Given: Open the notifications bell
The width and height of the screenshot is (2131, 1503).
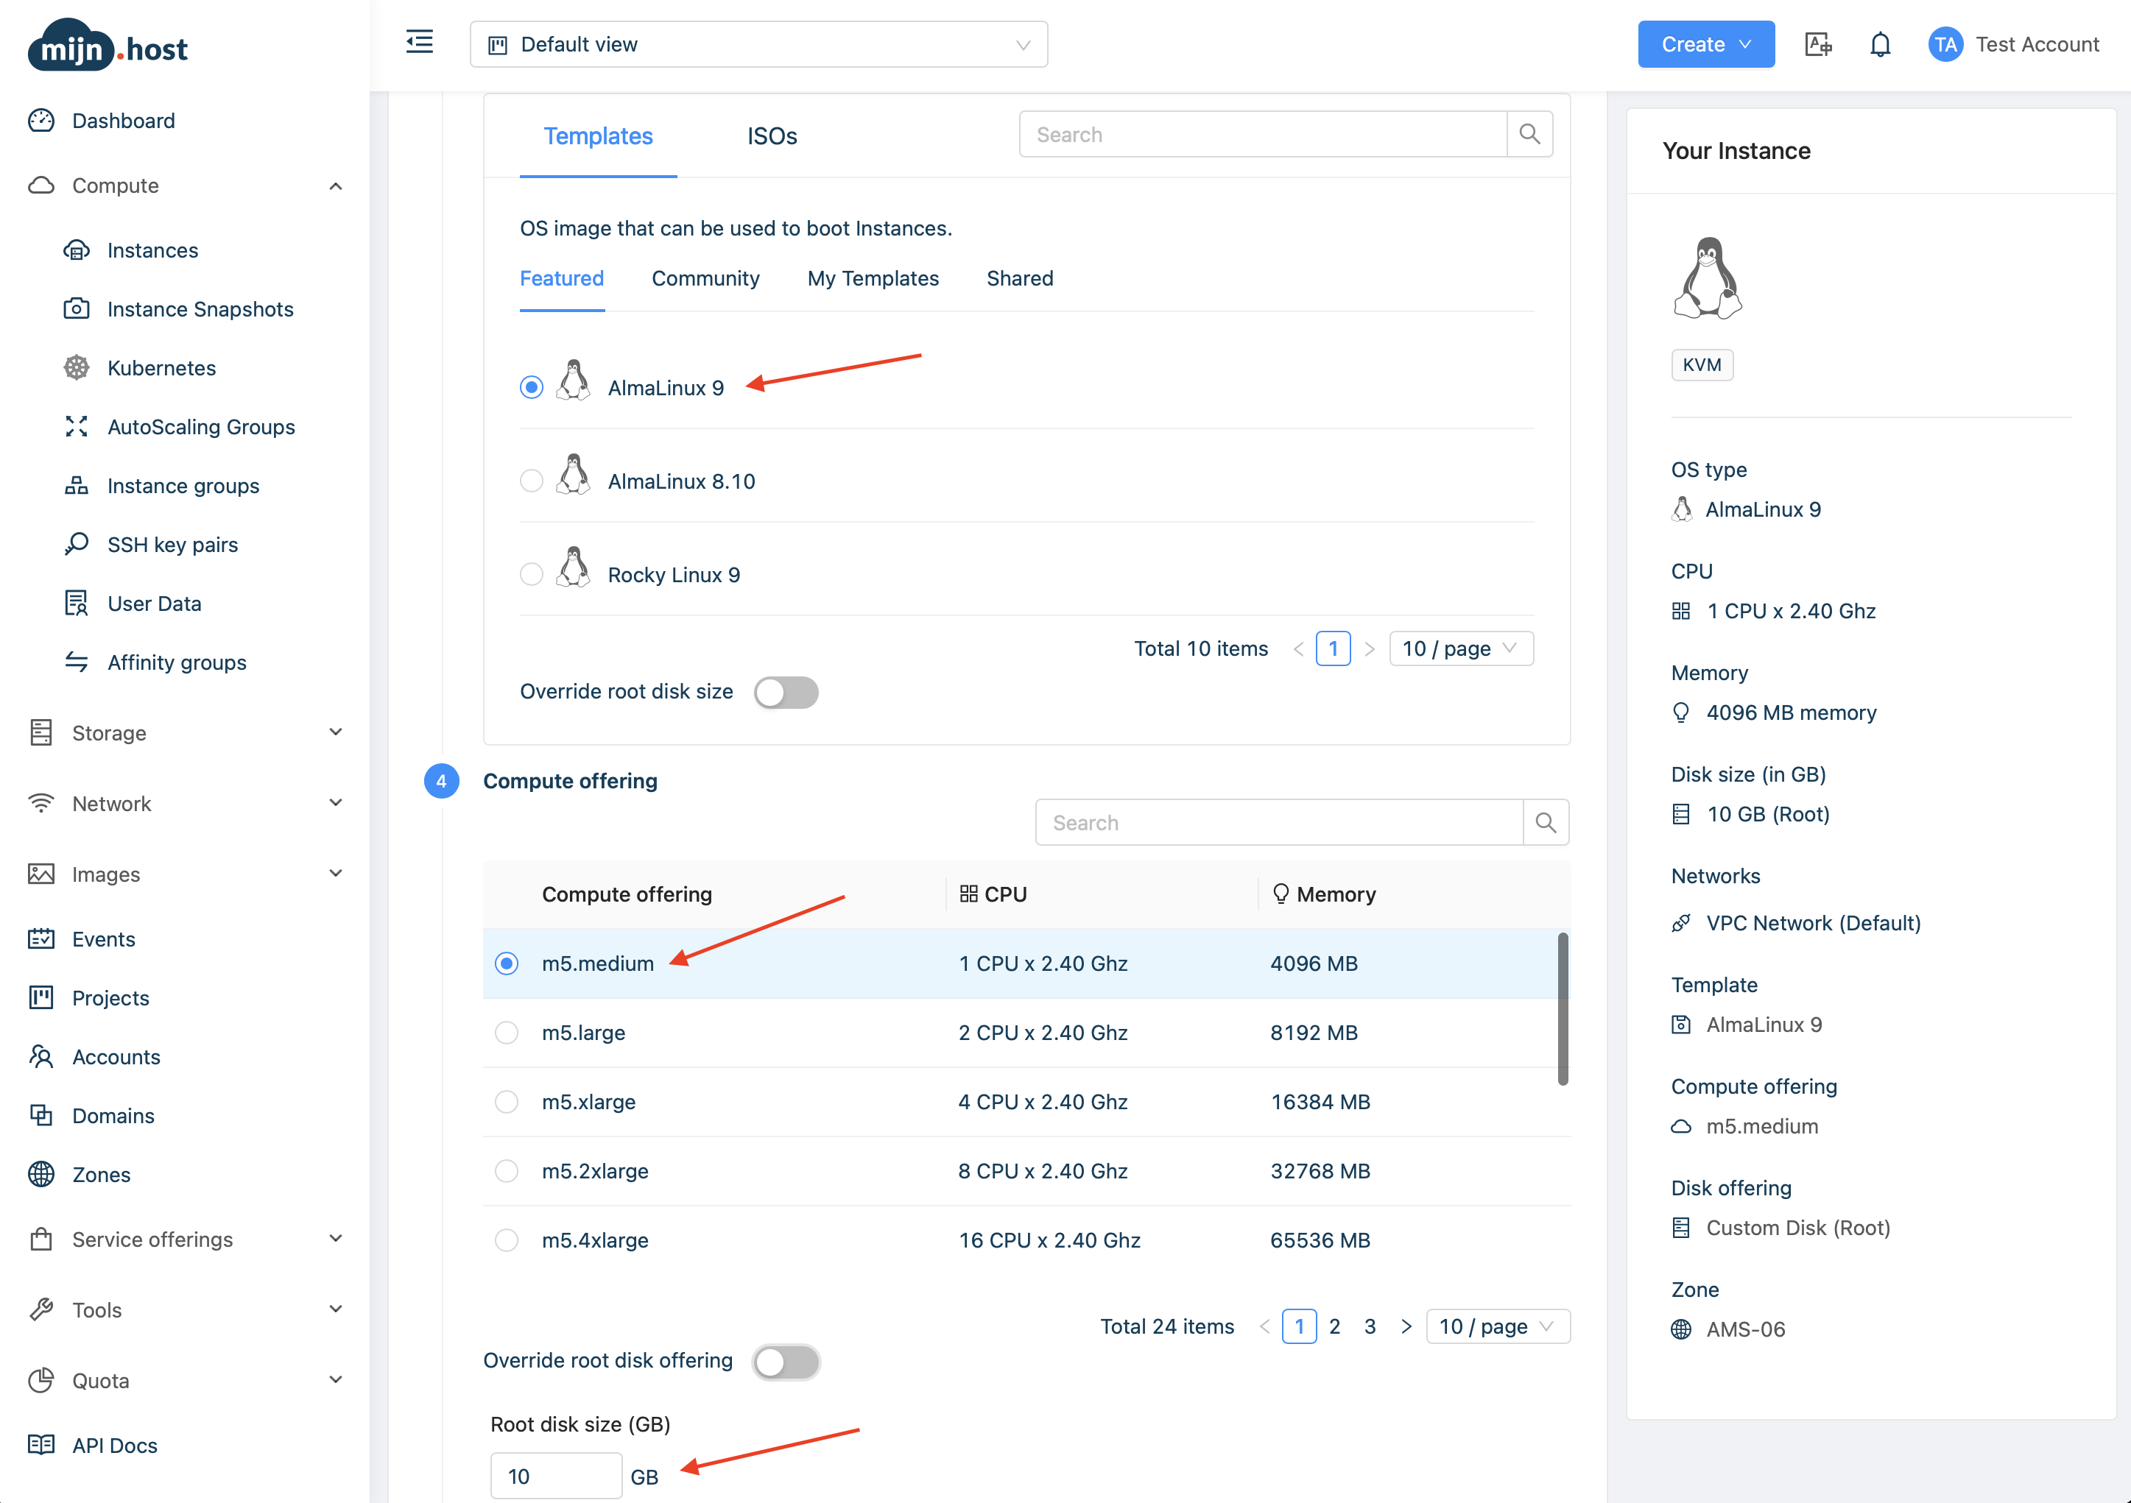Looking at the screenshot, I should [x=1879, y=45].
